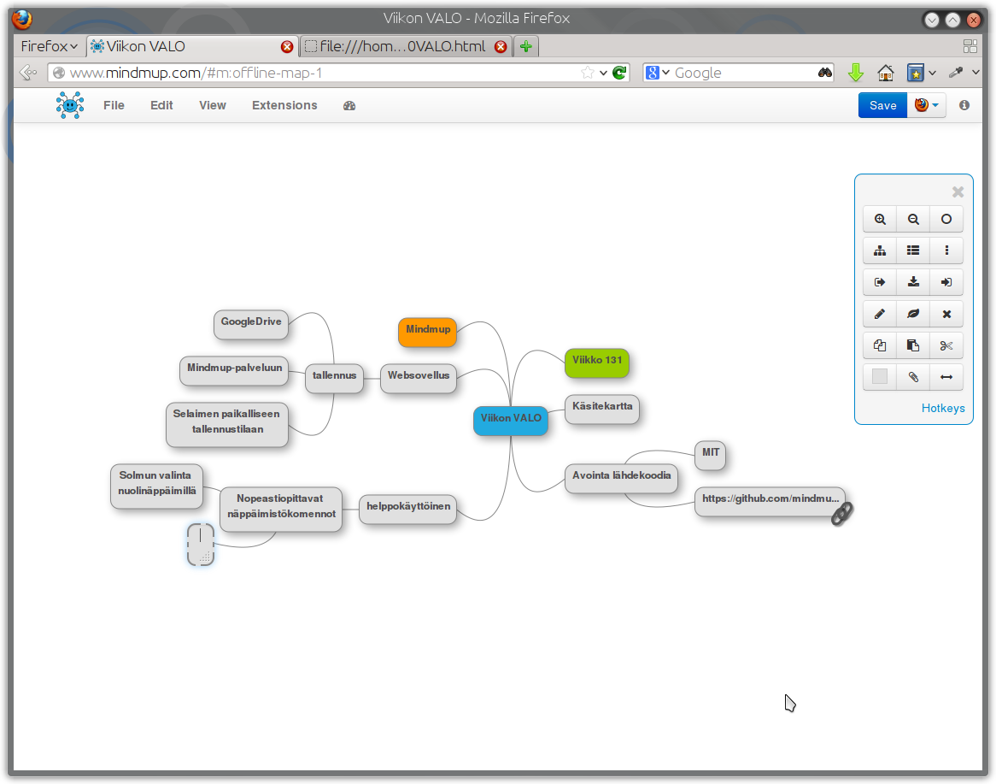
Task: Select the orange Mindmup node
Action: point(427,332)
